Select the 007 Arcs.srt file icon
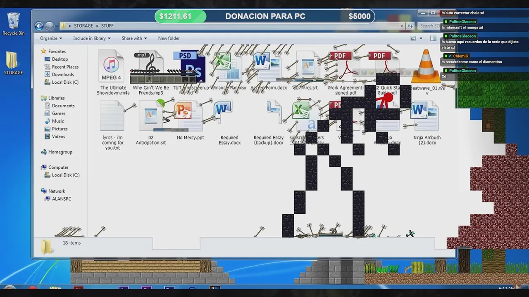 (x=307, y=66)
